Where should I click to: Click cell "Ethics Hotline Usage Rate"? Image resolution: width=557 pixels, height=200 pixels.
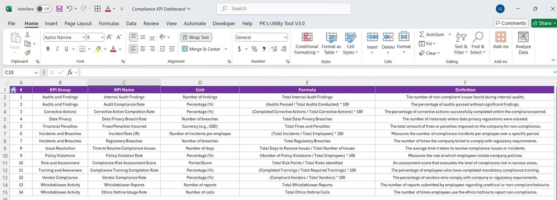click(x=124, y=192)
